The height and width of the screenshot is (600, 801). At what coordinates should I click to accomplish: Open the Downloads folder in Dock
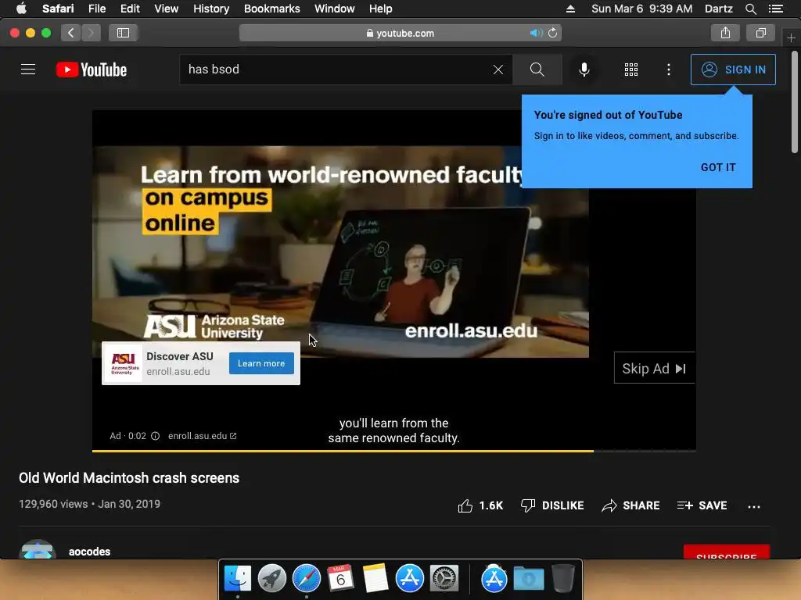pos(528,579)
